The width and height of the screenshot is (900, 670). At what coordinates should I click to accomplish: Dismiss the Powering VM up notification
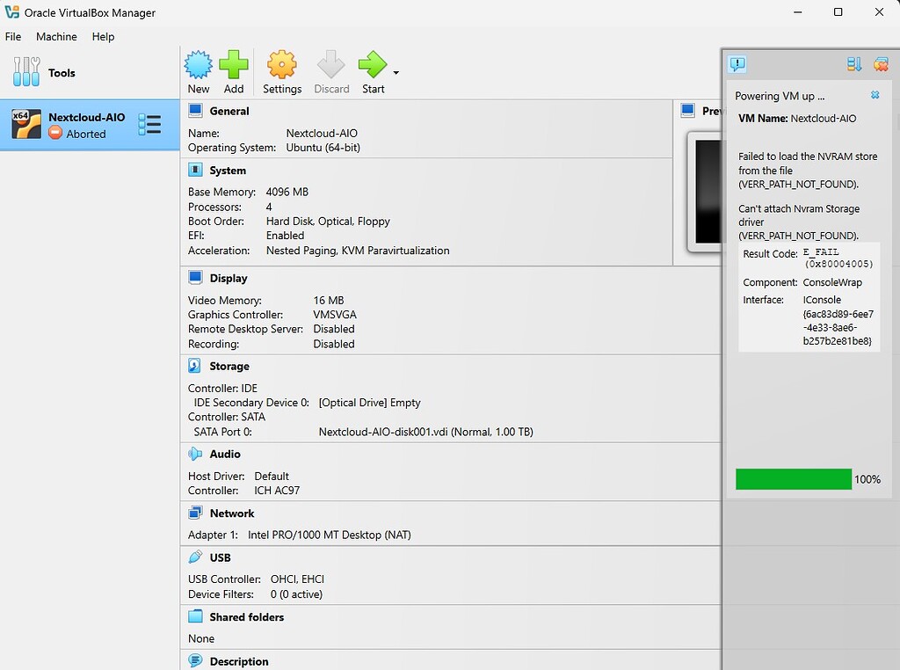(x=875, y=95)
